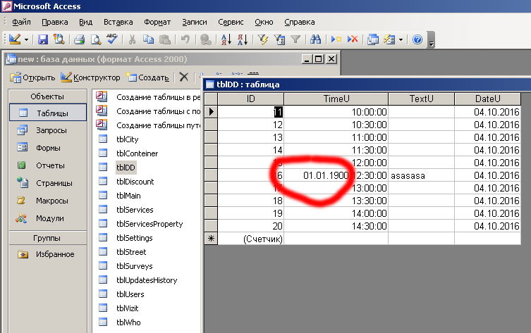
Task: Click the Конструктор button
Action: click(90, 77)
